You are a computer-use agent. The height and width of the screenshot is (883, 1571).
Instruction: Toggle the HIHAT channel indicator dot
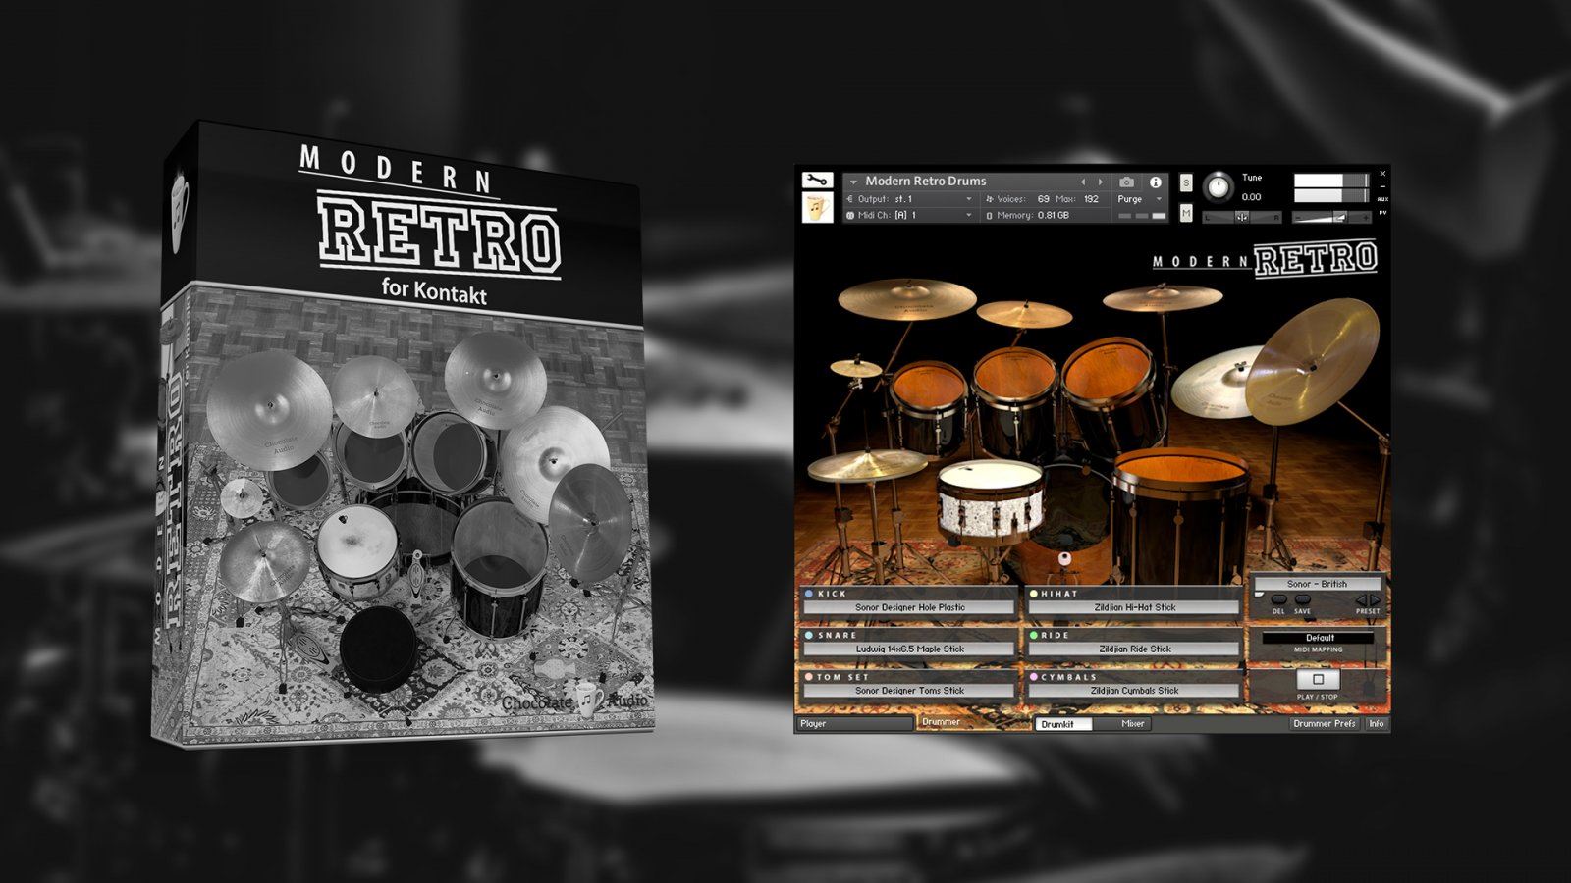coord(1033,594)
